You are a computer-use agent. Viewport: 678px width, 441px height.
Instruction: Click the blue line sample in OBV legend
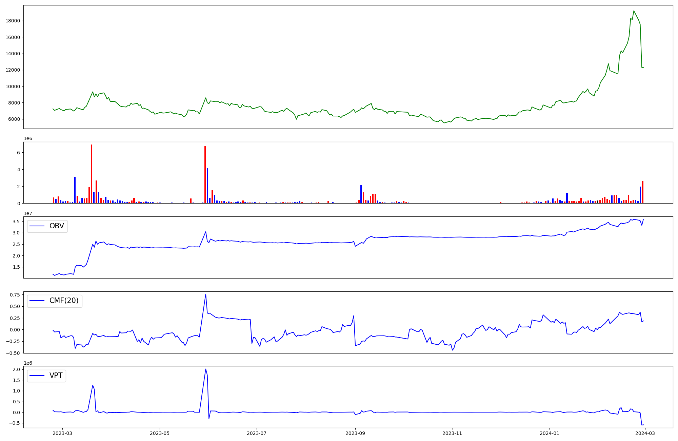[x=37, y=226]
